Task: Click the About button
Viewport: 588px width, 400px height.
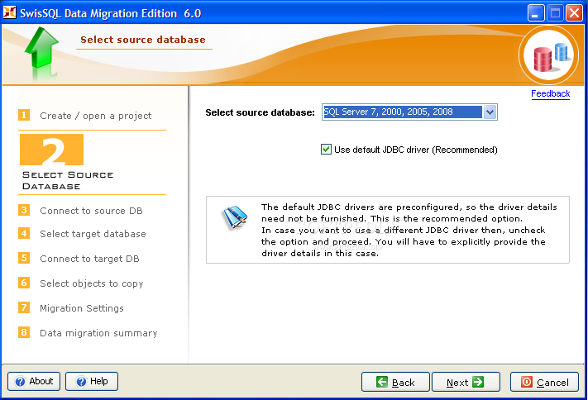Action: (x=34, y=381)
